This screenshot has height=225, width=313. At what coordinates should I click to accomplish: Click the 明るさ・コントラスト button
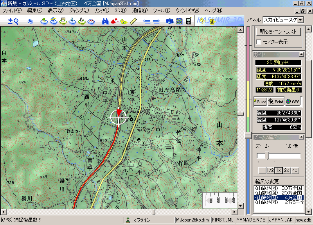point(278,32)
